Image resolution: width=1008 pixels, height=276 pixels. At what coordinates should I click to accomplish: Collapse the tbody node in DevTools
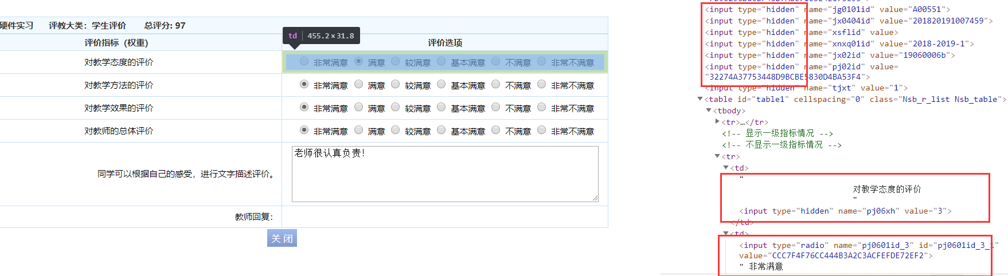tap(709, 111)
